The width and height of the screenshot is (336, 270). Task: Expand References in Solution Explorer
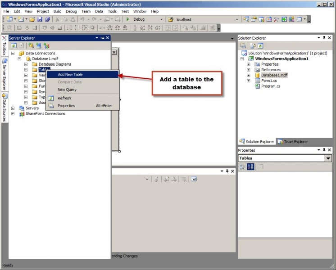pos(249,70)
